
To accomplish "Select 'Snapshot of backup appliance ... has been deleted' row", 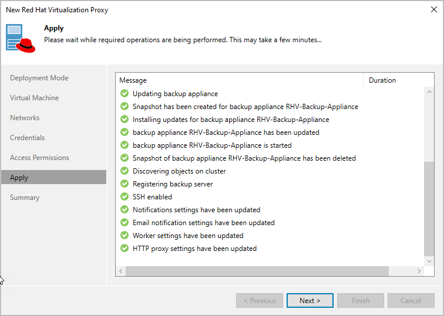I will point(244,158).
